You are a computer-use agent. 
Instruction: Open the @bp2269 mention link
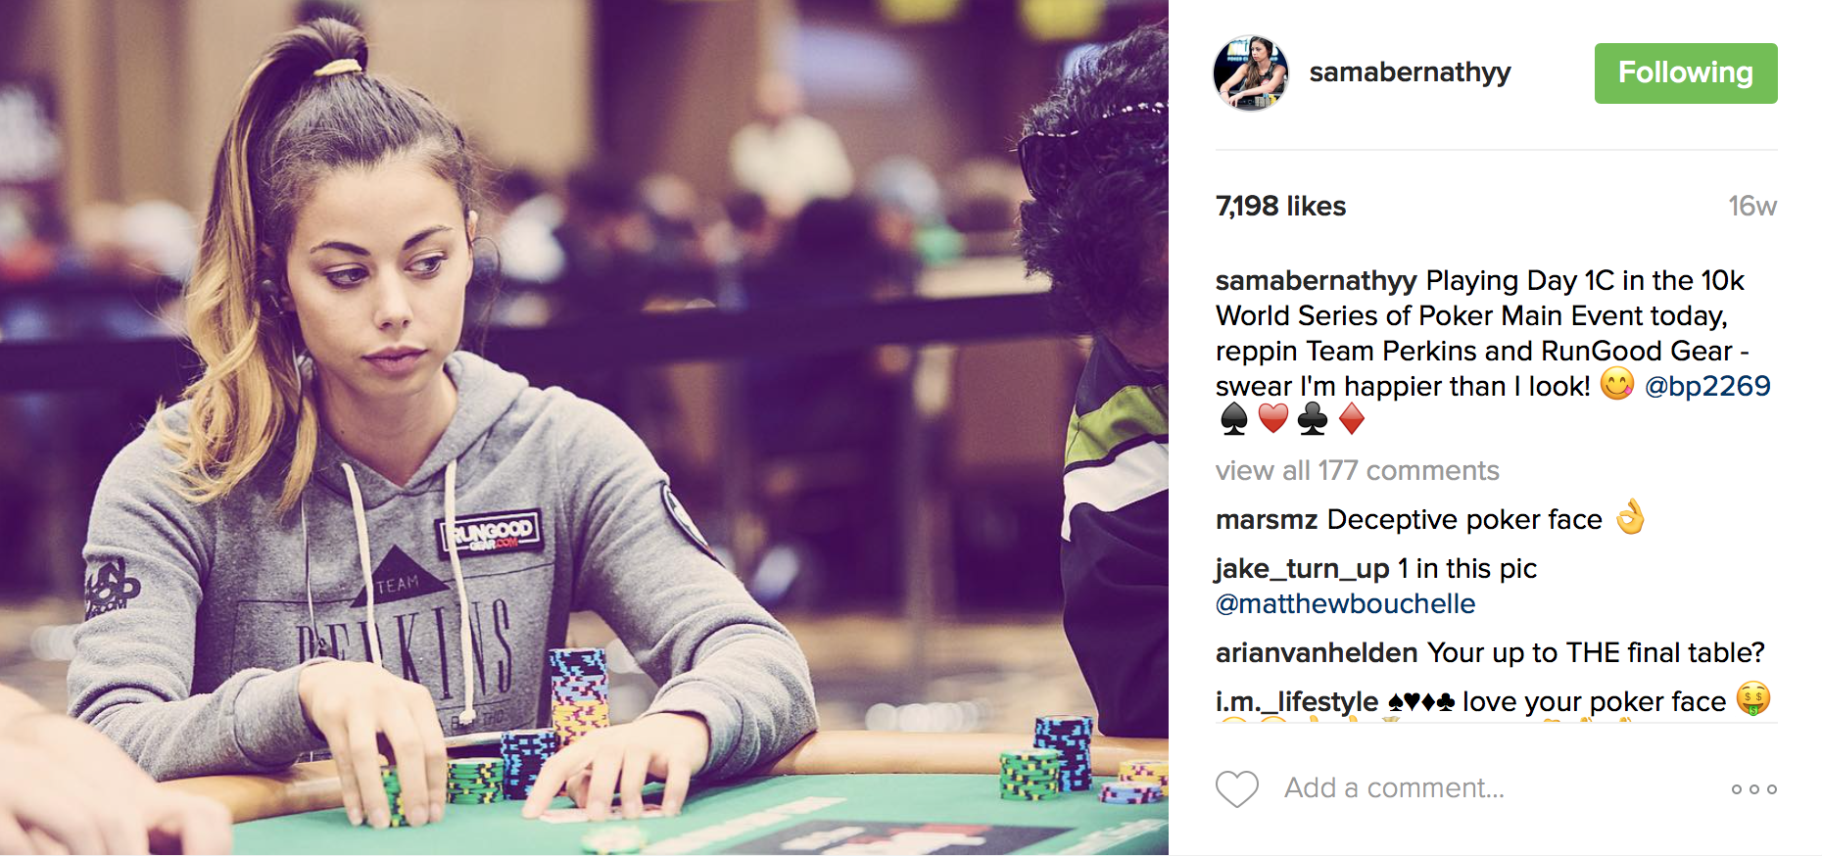(x=1707, y=386)
